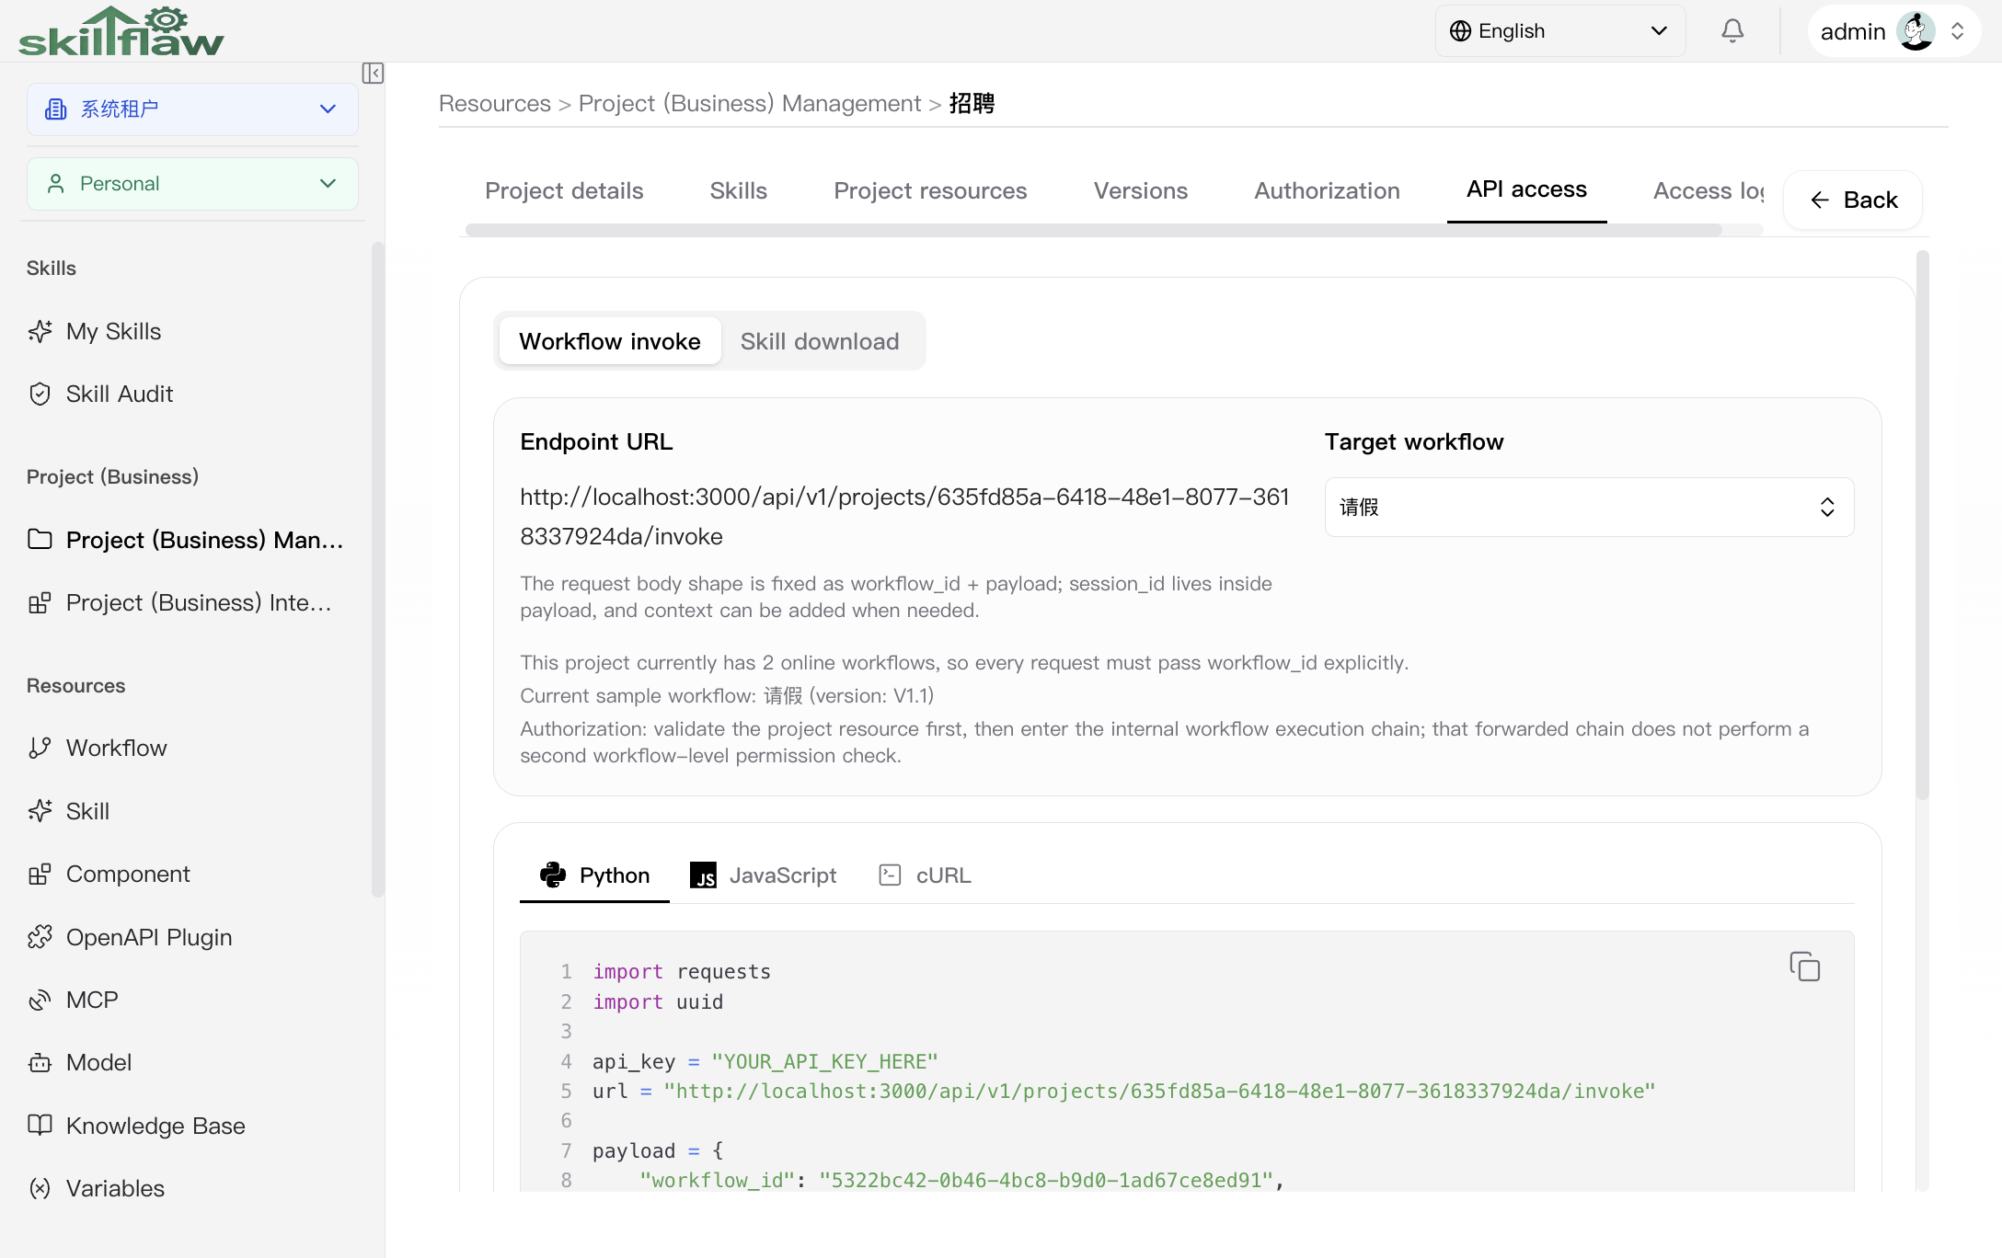Click the YOUR_API_KEY_HERE string in code
2002x1258 pixels.
[x=824, y=1061]
